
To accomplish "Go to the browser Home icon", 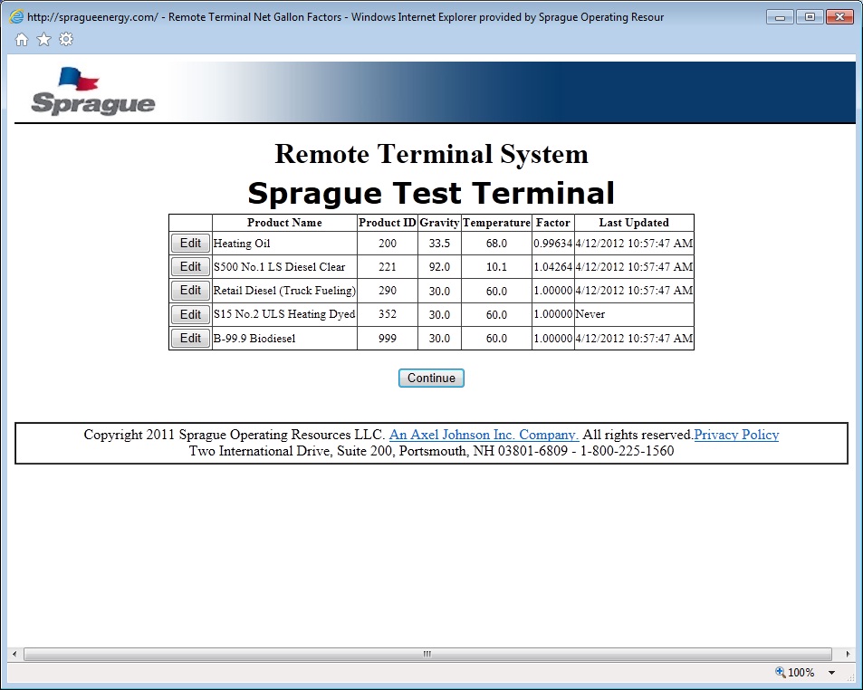I will (x=22, y=40).
